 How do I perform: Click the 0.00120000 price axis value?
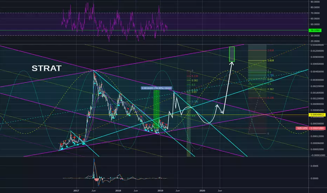click(317, 99)
